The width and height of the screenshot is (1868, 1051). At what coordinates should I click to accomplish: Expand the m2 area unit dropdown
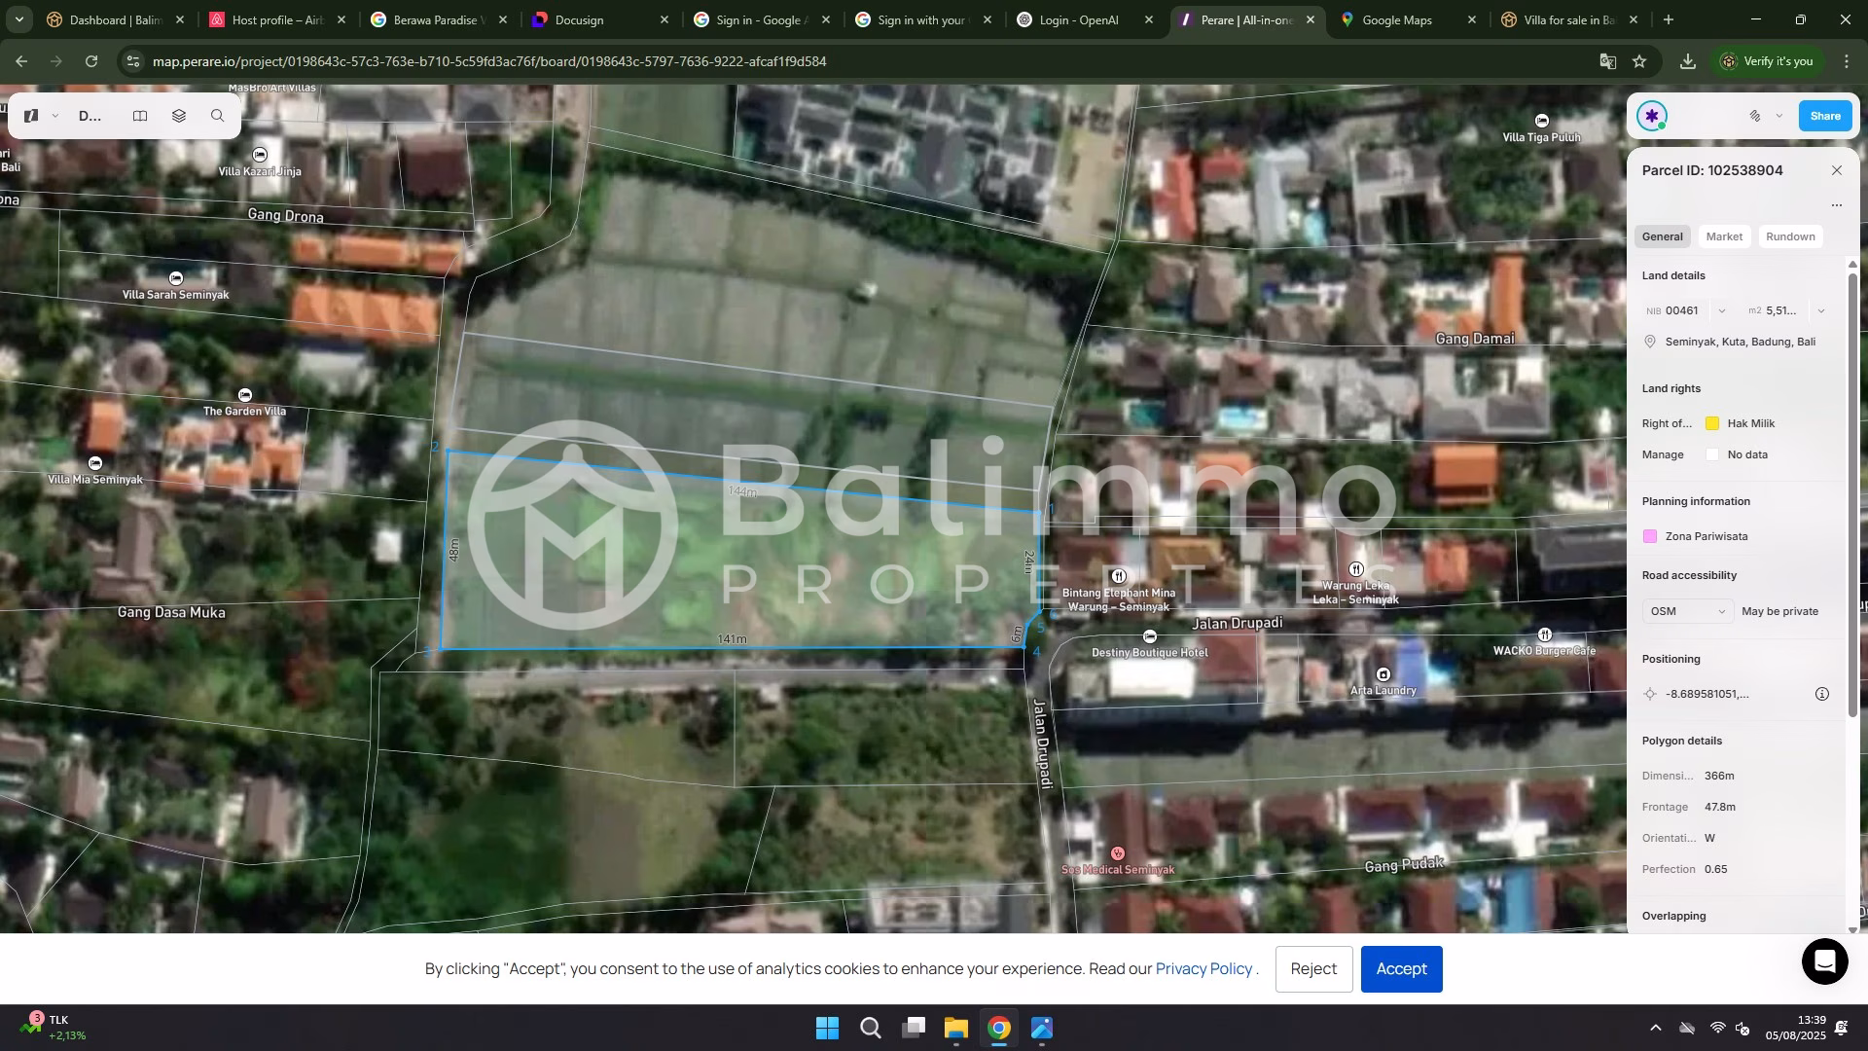click(x=1820, y=311)
